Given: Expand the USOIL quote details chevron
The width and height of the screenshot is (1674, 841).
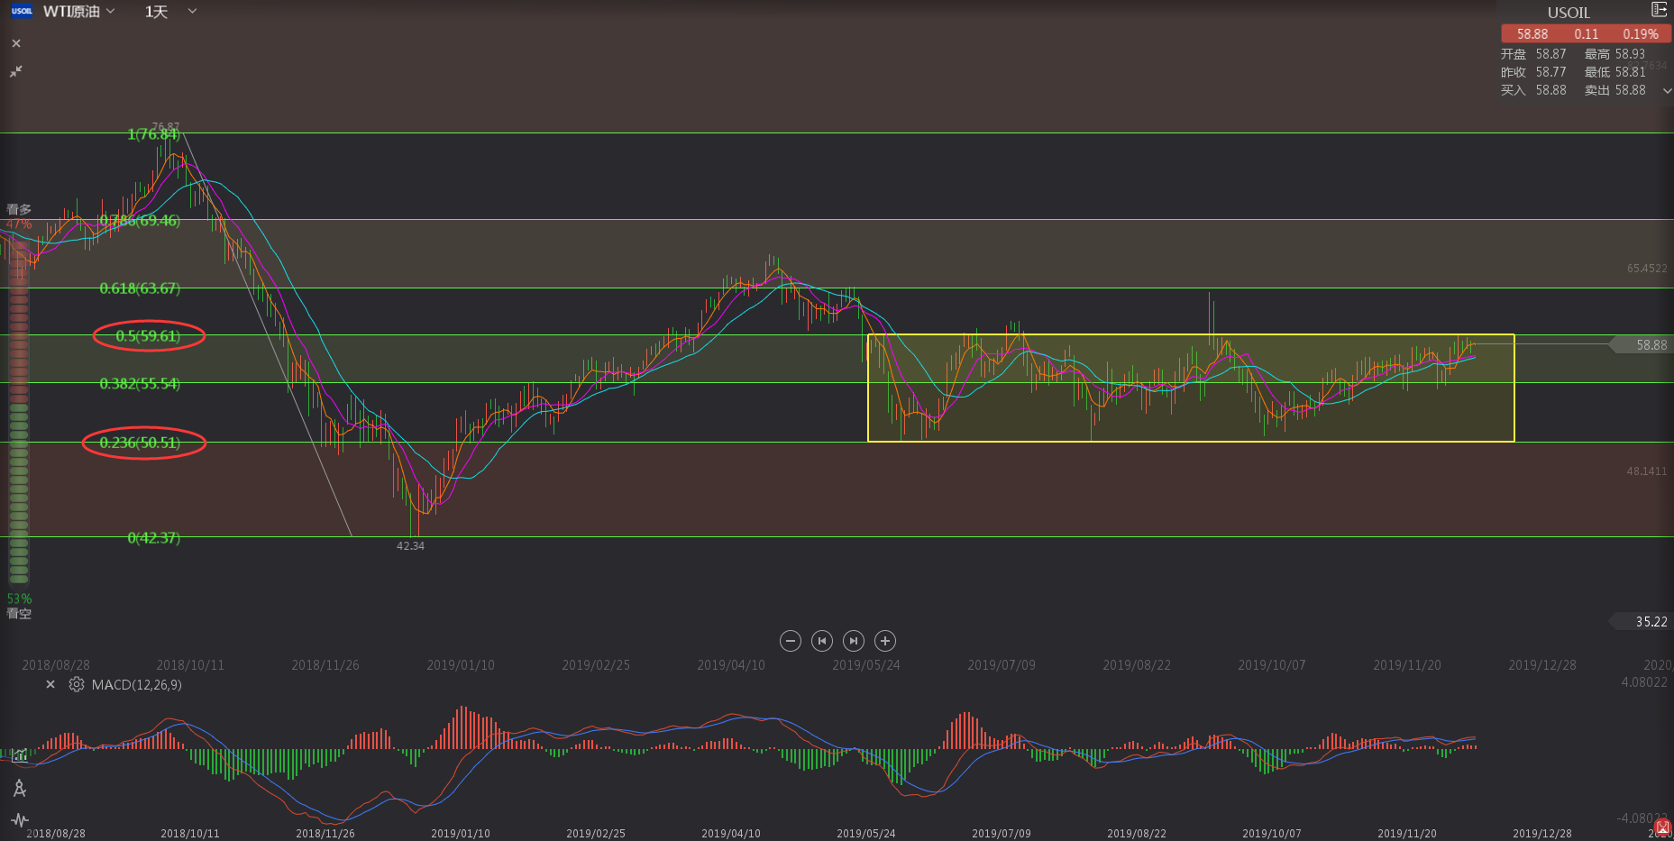Looking at the screenshot, I should coord(1667,91).
